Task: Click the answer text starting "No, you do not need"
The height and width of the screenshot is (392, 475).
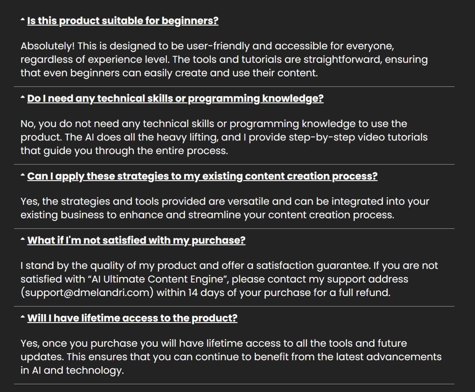Action: (x=224, y=137)
